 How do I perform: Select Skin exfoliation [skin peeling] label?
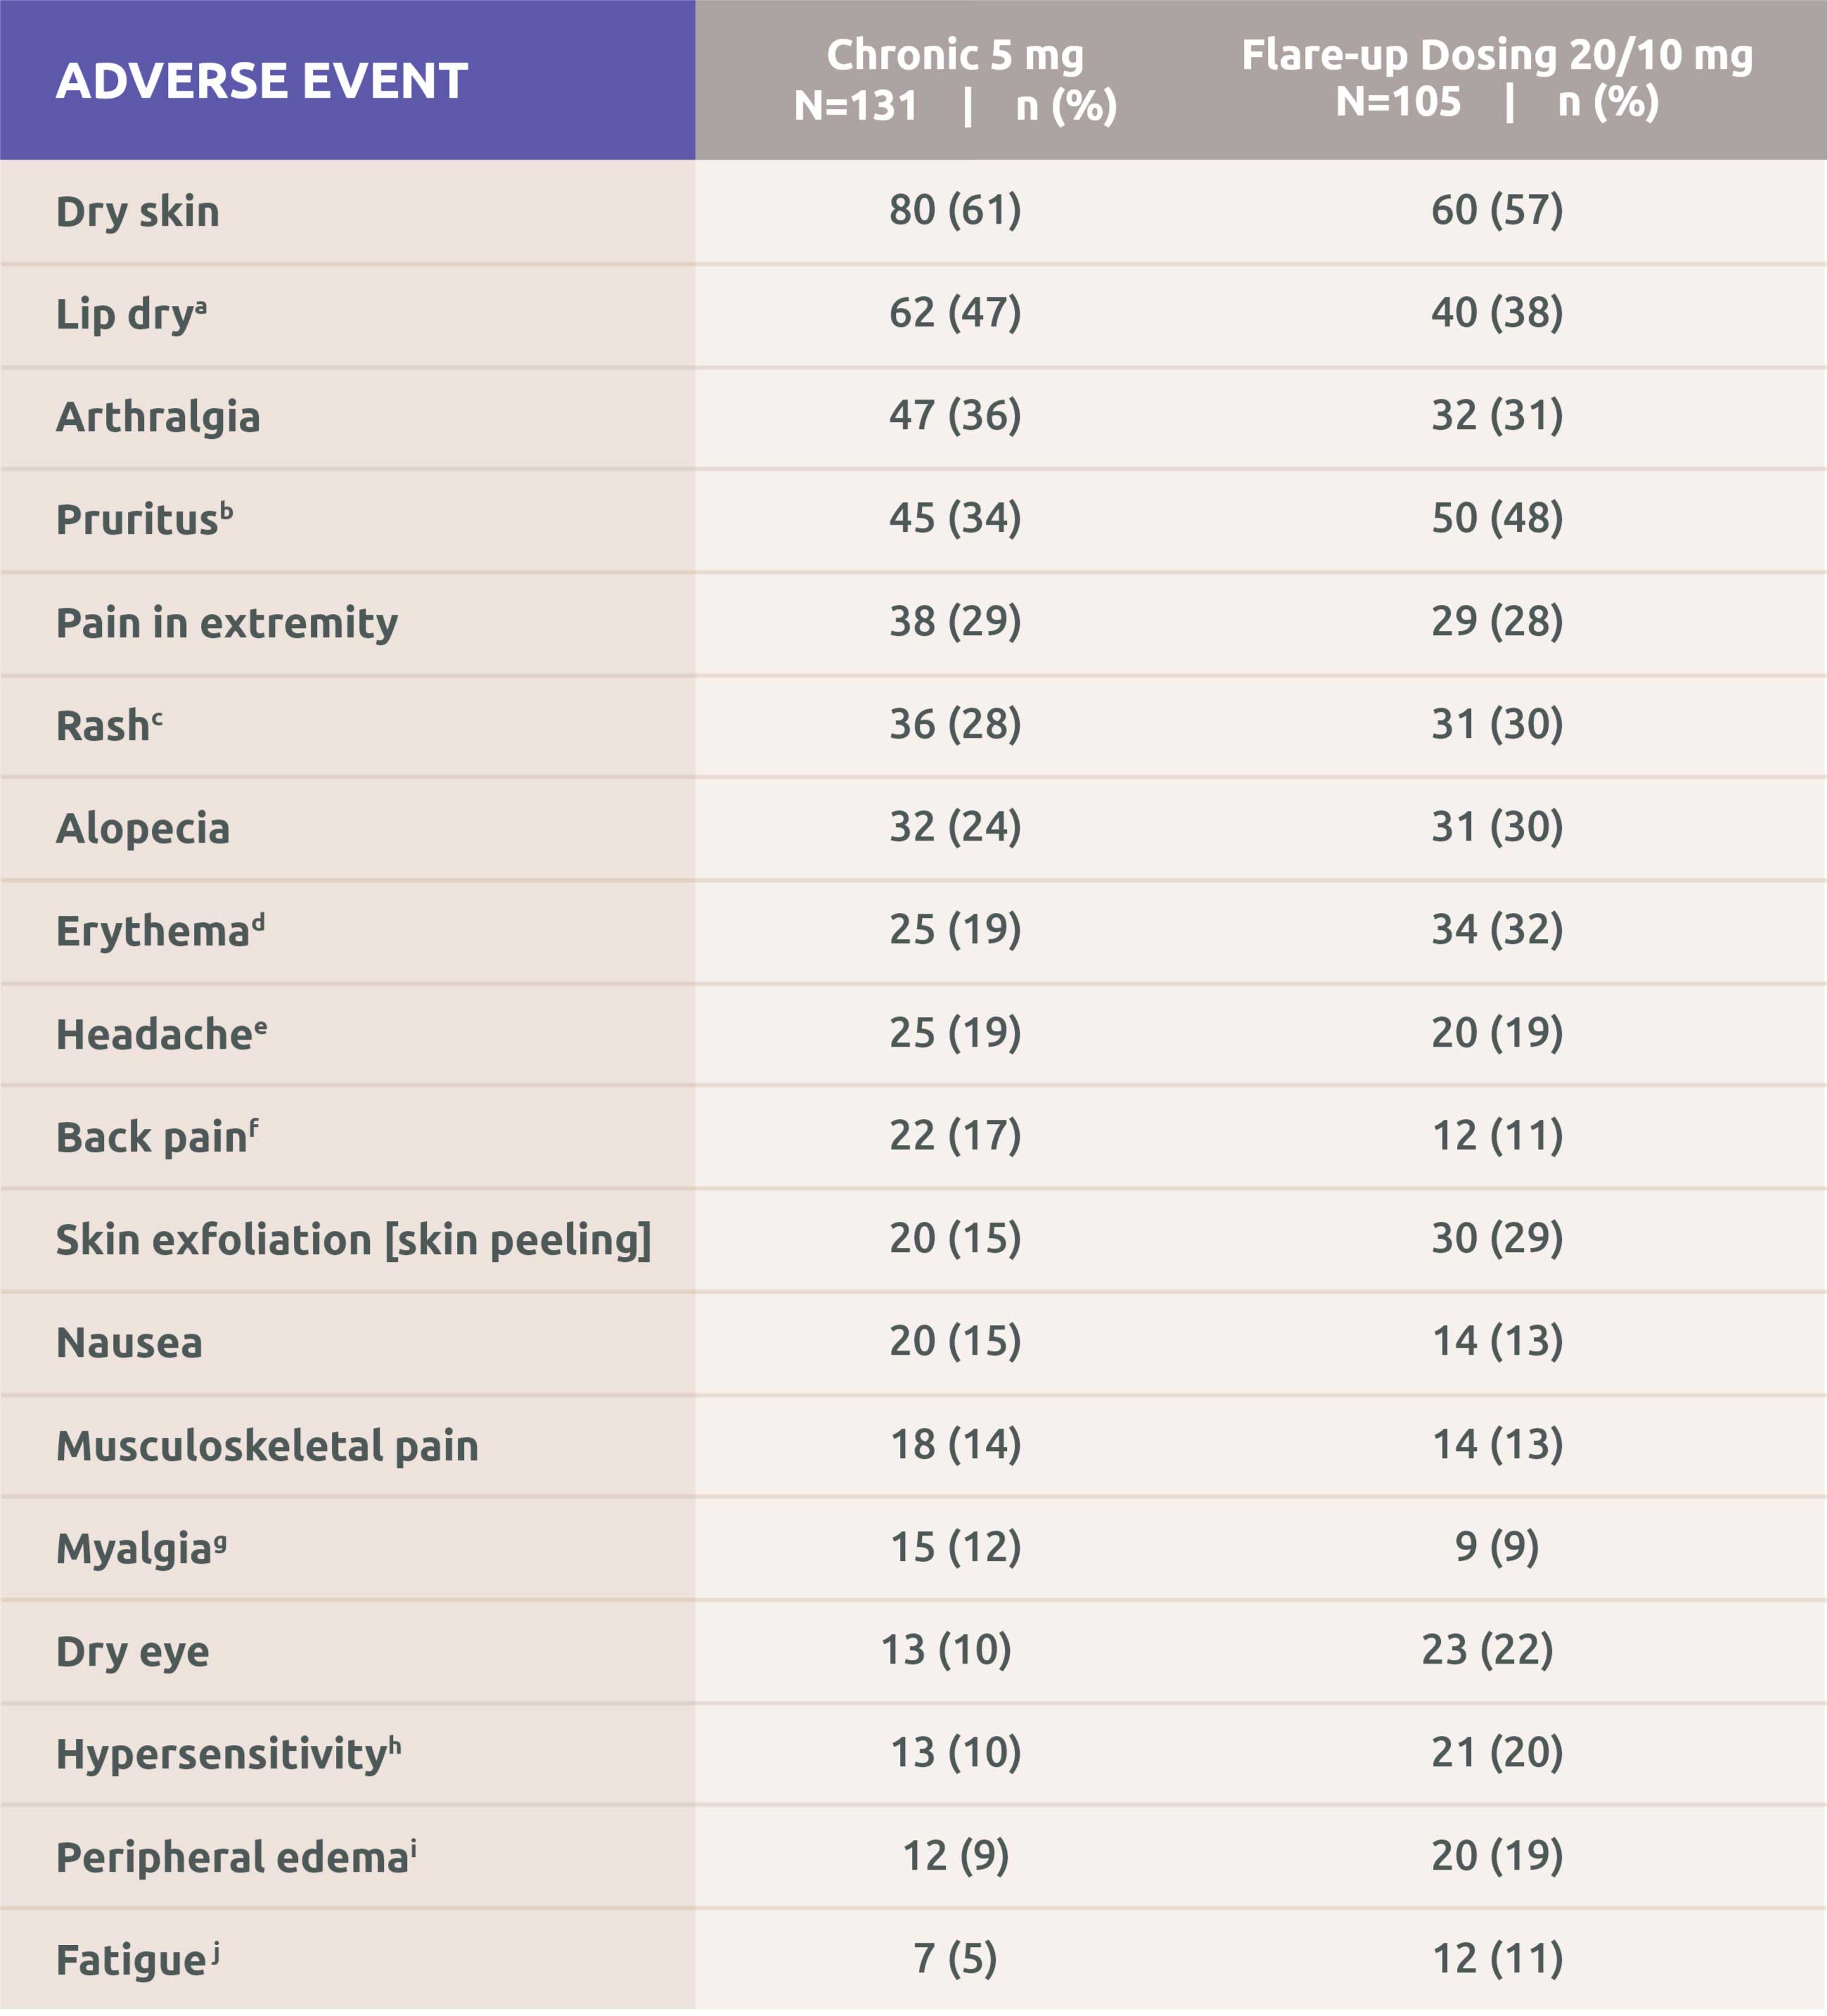[x=353, y=1240]
